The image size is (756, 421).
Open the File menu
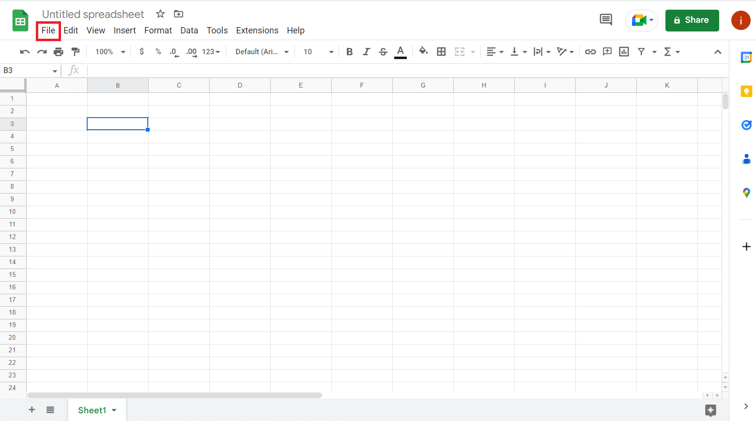(x=48, y=30)
